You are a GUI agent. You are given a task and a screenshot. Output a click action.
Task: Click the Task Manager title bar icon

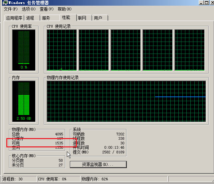[5, 3]
